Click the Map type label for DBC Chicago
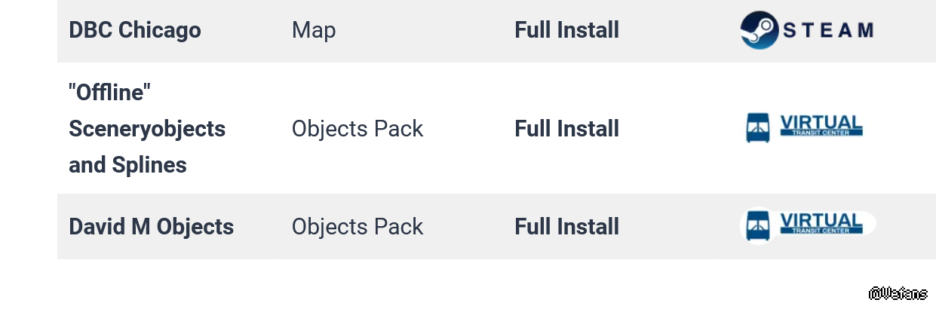The height and width of the screenshot is (309, 936). coord(314,30)
